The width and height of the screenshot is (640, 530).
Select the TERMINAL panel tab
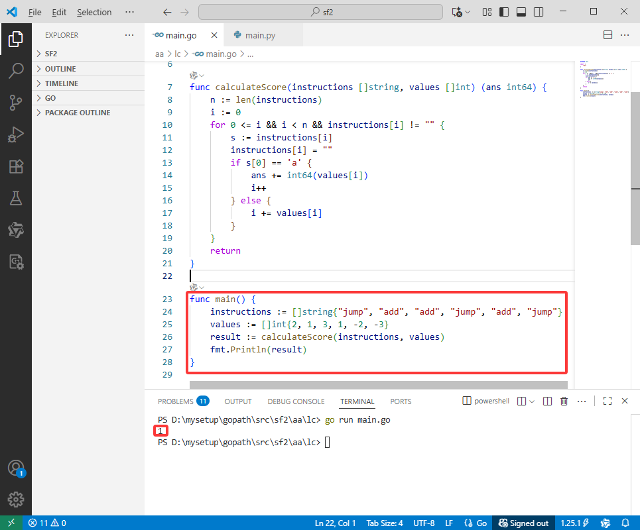pyautogui.click(x=357, y=401)
